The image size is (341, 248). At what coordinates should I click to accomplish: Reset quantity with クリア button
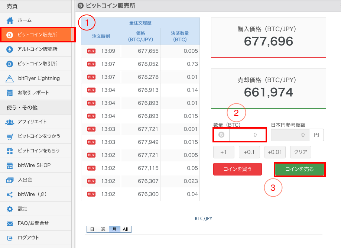[x=301, y=152]
